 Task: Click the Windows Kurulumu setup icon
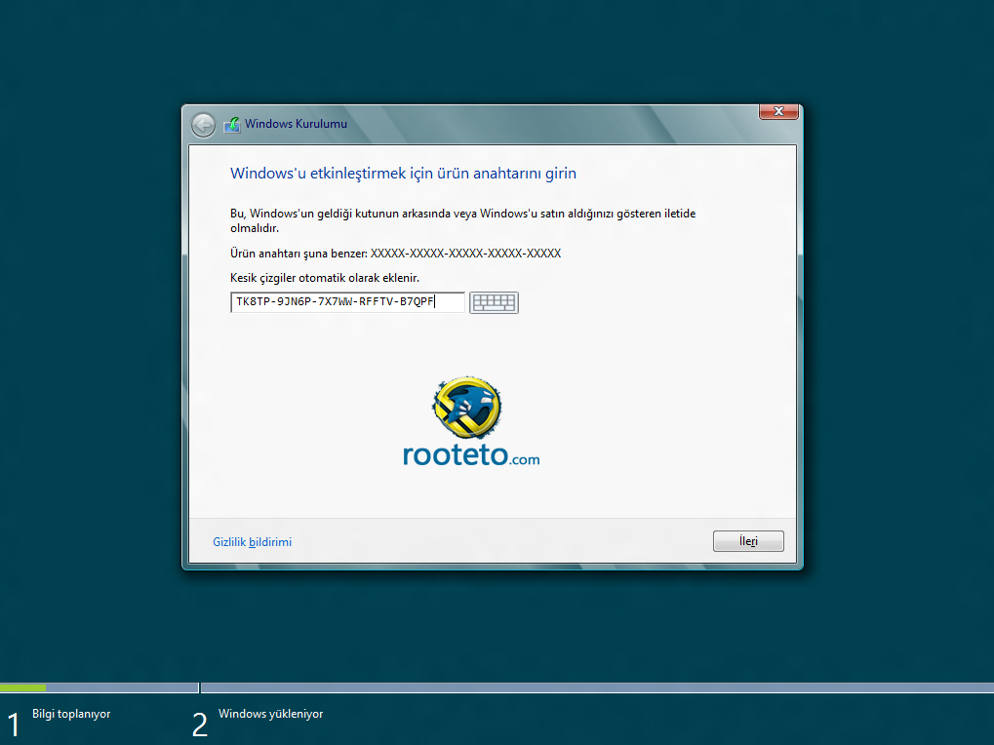[x=232, y=125]
